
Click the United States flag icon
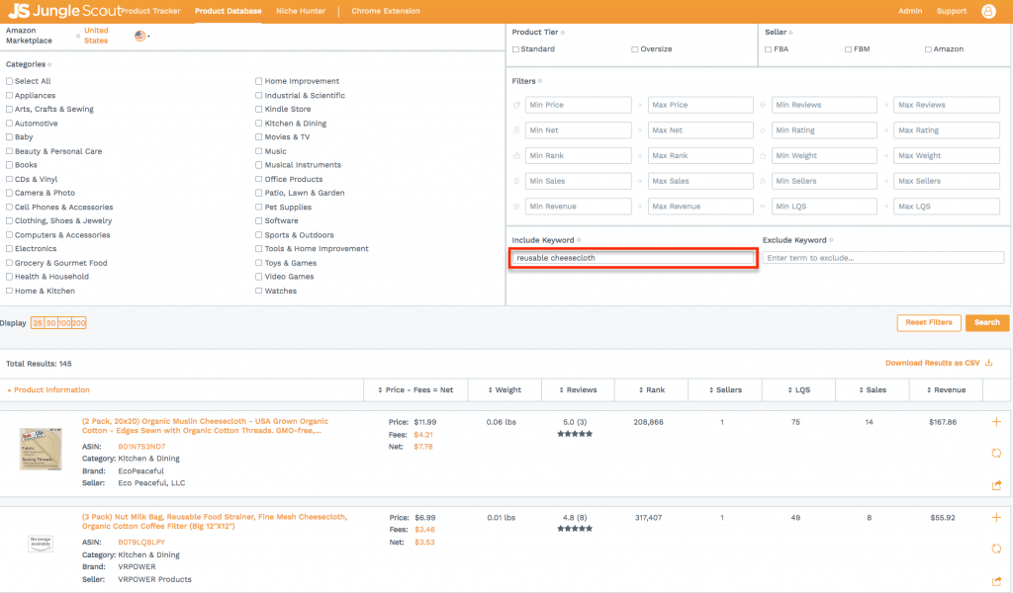click(x=139, y=36)
